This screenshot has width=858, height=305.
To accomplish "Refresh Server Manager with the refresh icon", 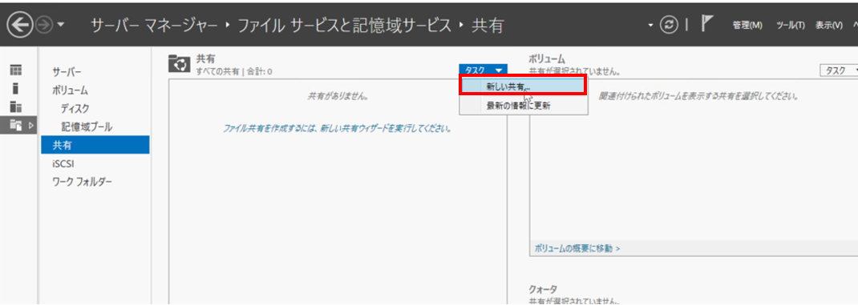I will pos(668,25).
